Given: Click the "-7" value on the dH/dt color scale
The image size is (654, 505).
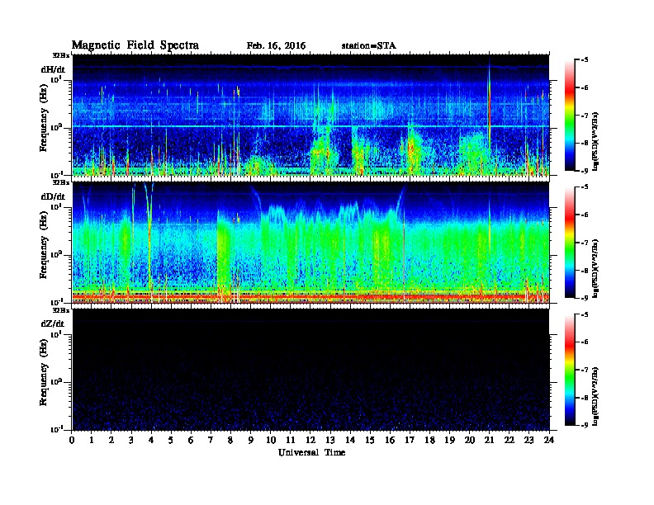Looking at the screenshot, I should pyautogui.click(x=585, y=116).
